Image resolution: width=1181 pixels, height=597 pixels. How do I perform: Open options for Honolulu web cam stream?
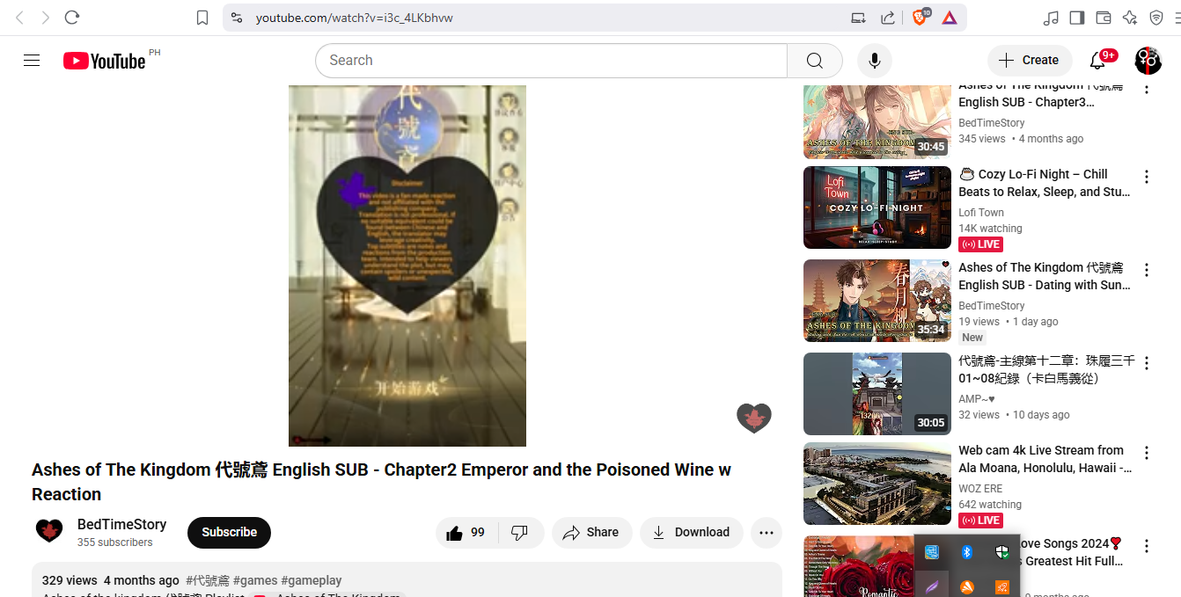[1146, 453]
